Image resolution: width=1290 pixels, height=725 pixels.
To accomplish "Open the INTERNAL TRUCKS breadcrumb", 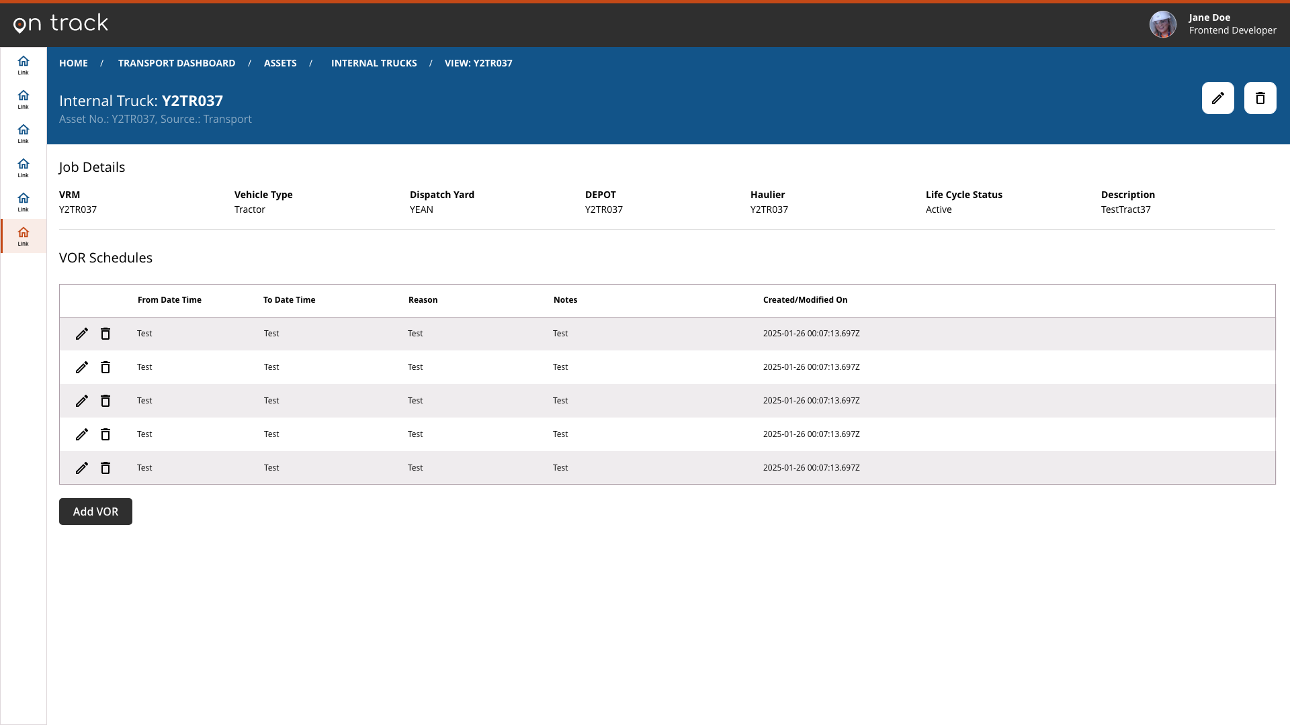I will coord(374,62).
